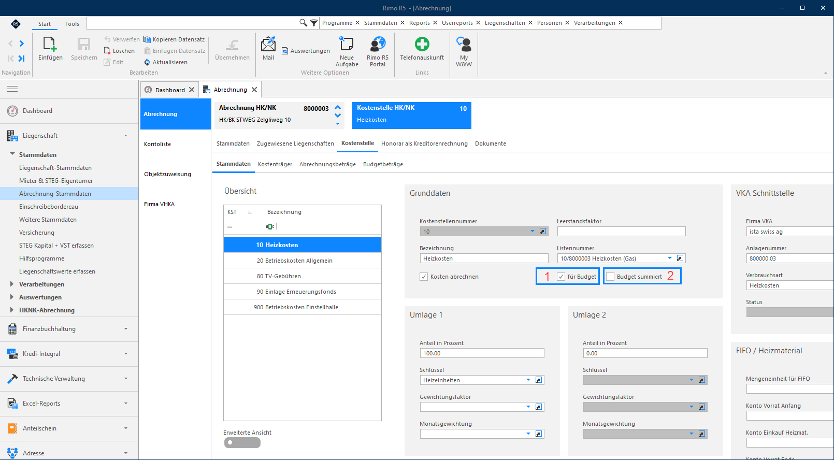Open the Mail icon in ribbon

coord(268,44)
